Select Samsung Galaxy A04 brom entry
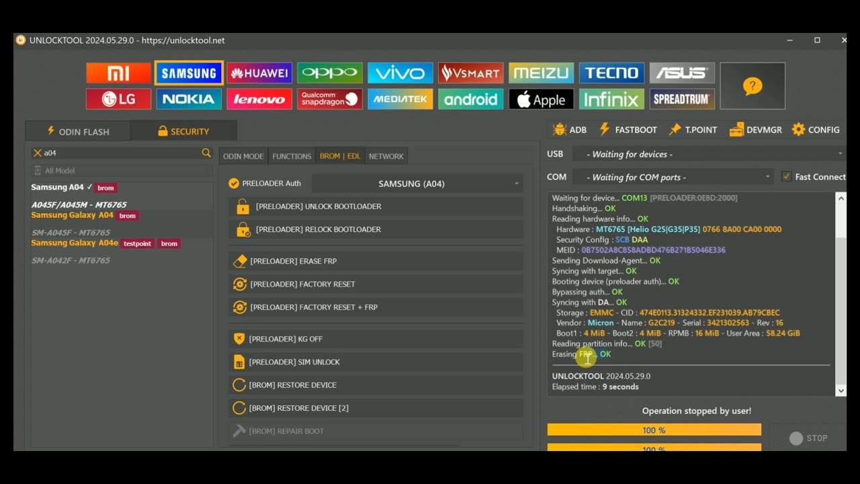This screenshot has width=860, height=484. pos(85,215)
